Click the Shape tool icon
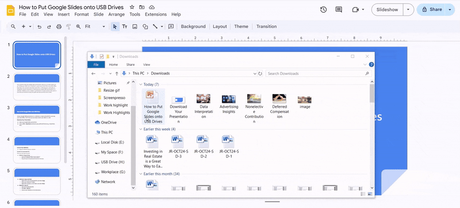Viewport: 460px width, 208px height. pyautogui.click(x=145, y=26)
